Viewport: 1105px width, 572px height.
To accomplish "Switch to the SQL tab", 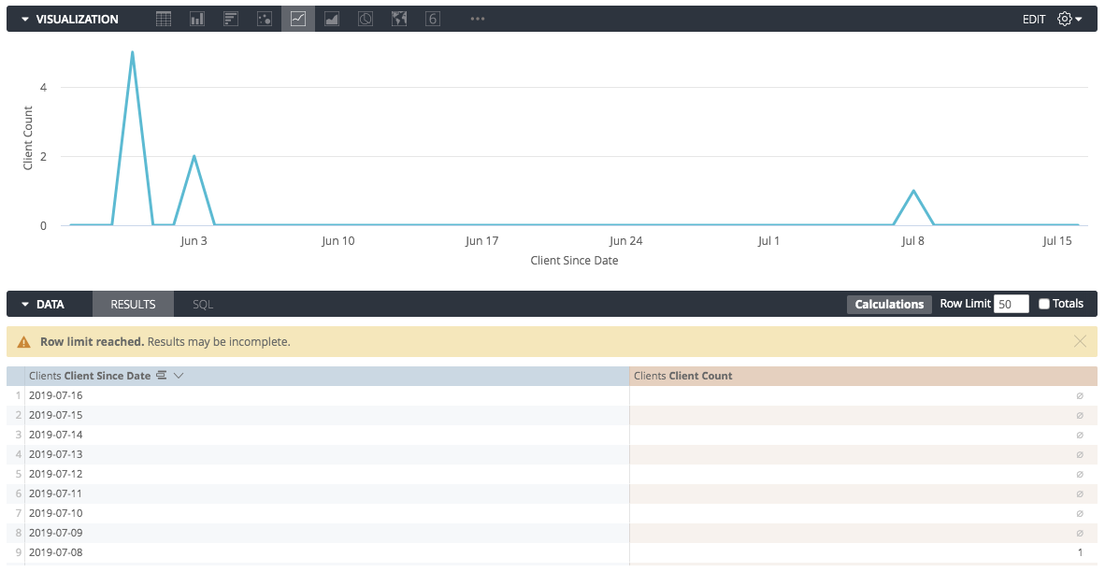I will pyautogui.click(x=203, y=305).
